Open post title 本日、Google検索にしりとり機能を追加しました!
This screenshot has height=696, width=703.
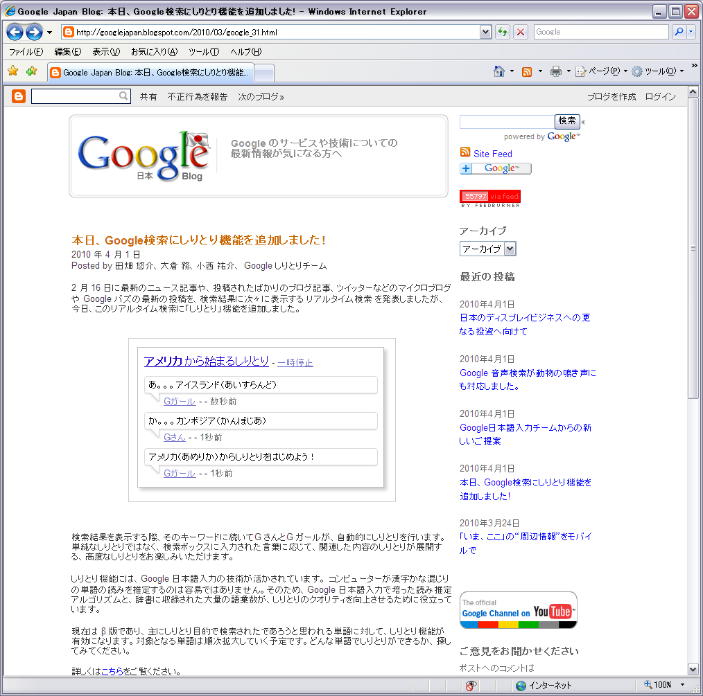coord(198,240)
